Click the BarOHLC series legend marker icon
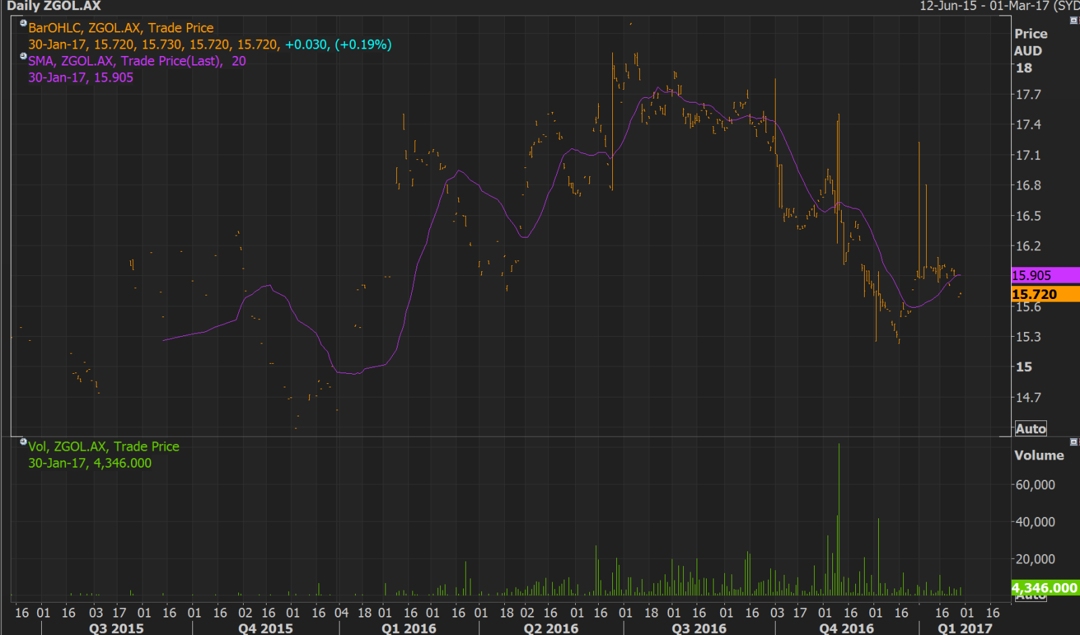Viewport: 1080px width, 635px height. [24, 24]
